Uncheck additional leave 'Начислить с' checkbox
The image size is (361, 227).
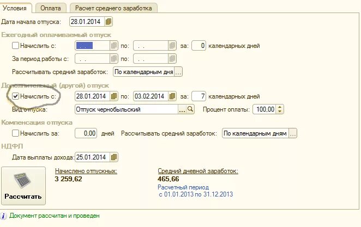[15, 96]
